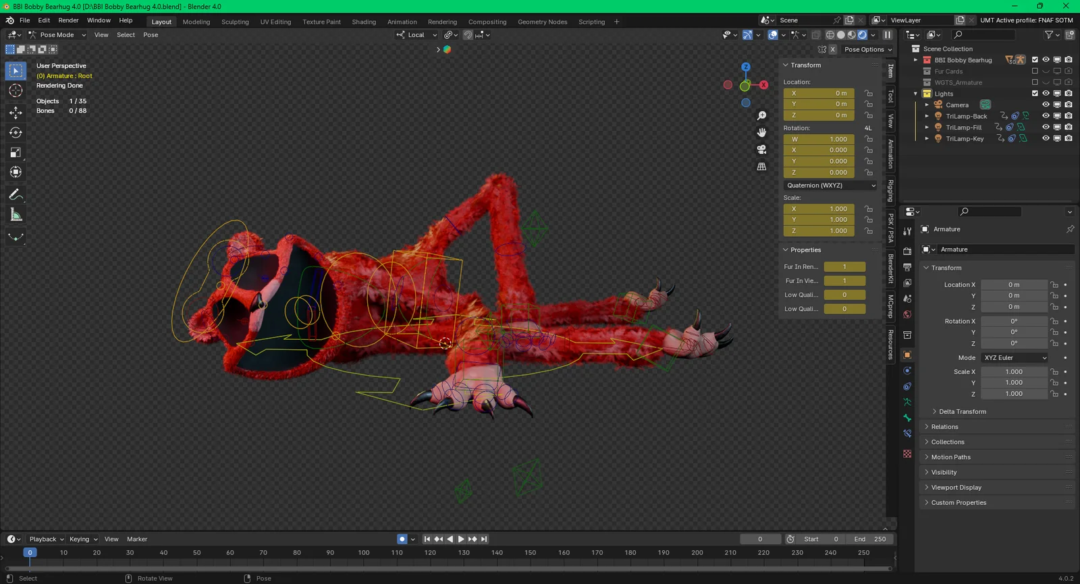Screen dimensions: 1080x584
Task: Activate the Move tool
Action: tap(16, 112)
